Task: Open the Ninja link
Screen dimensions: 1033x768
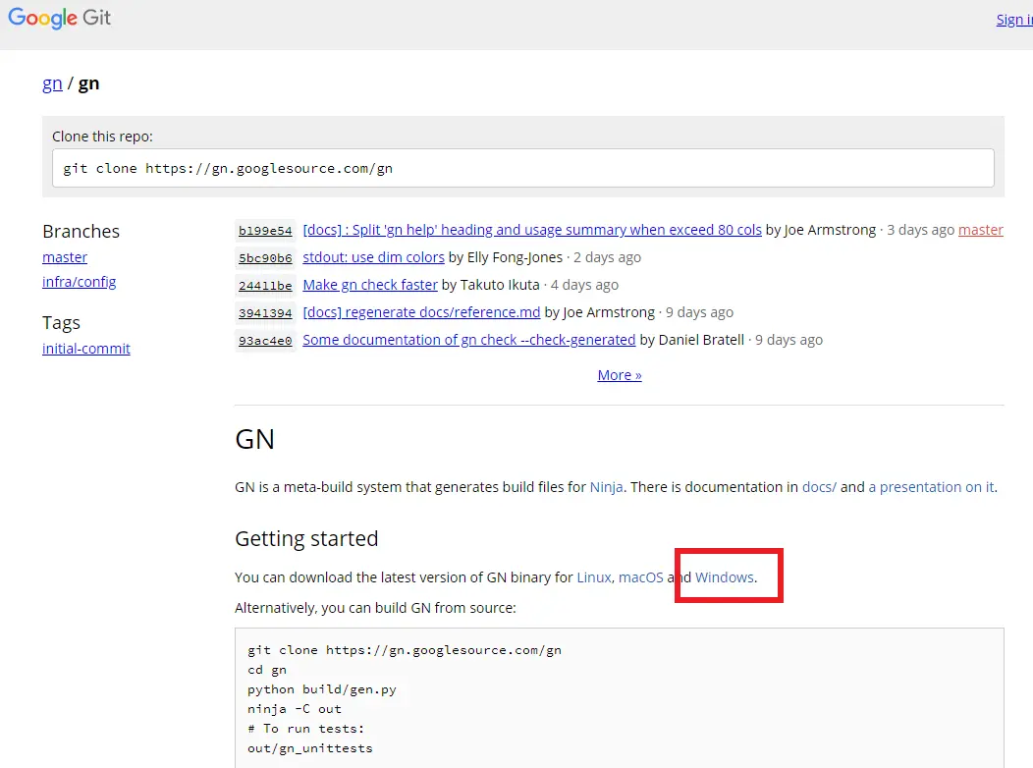Action: pyautogui.click(x=606, y=487)
